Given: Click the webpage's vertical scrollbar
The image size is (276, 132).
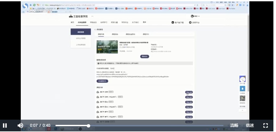Looking at the screenshot, I should pos(248,53).
